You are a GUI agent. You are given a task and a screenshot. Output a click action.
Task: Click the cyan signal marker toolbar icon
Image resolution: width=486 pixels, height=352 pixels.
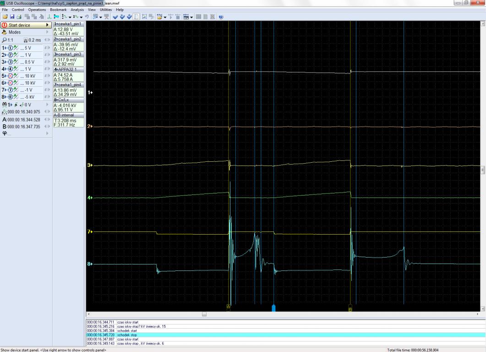[x=56, y=17]
